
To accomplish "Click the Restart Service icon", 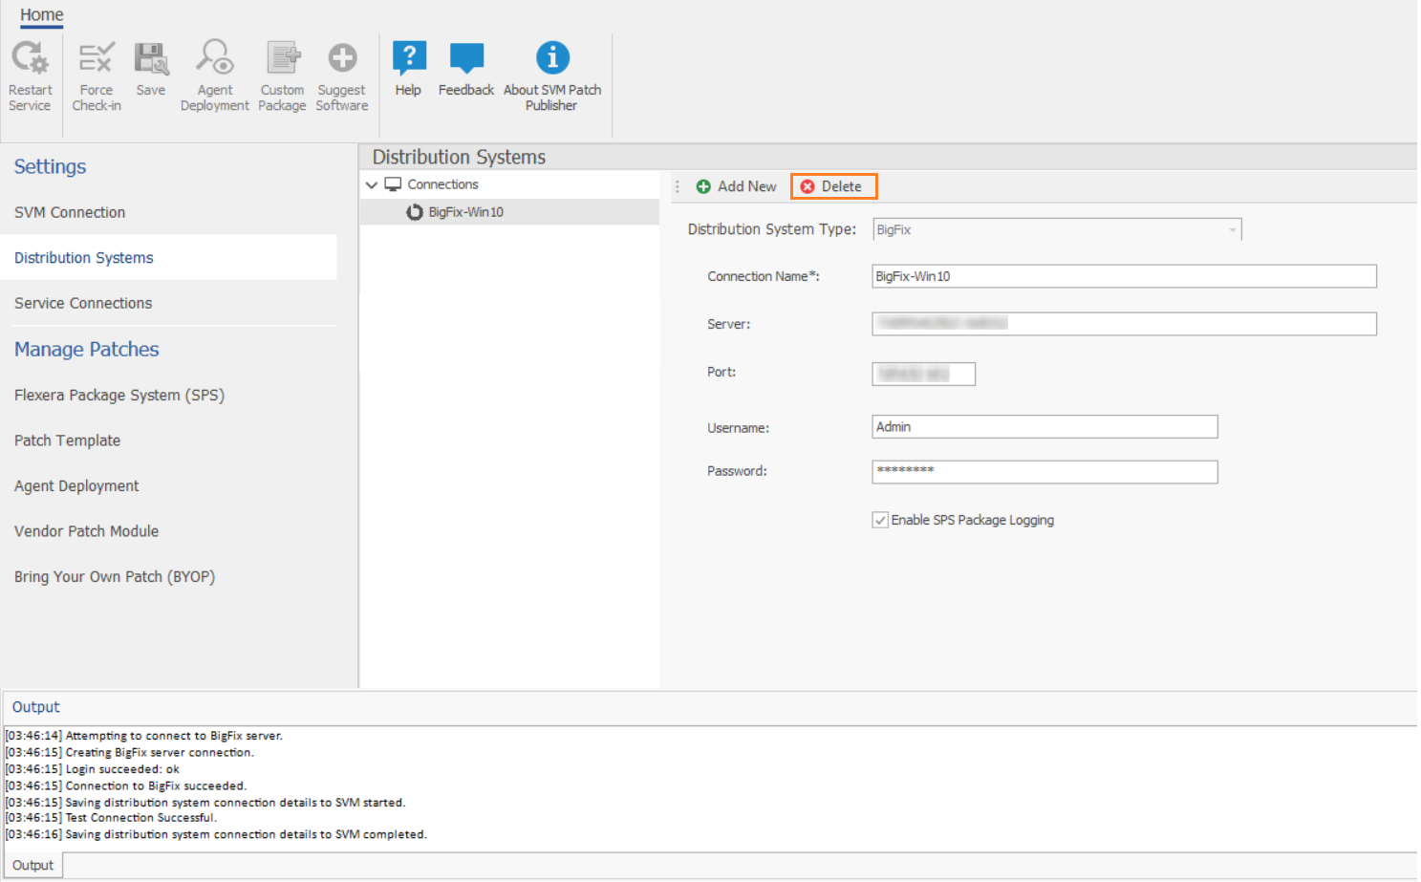I will 30,59.
